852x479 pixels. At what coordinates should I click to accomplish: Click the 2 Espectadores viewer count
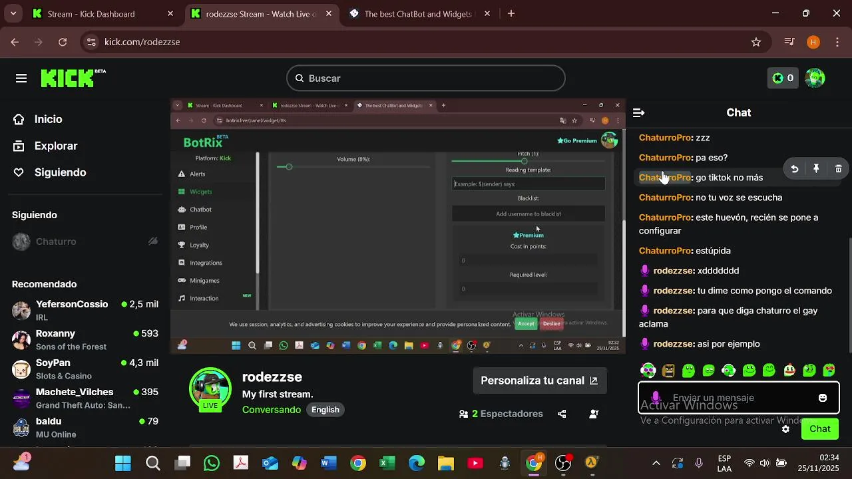tap(501, 414)
